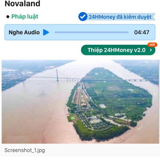Click the white pond on the island
This screenshot has width=160, height=160.
tap(102, 106)
